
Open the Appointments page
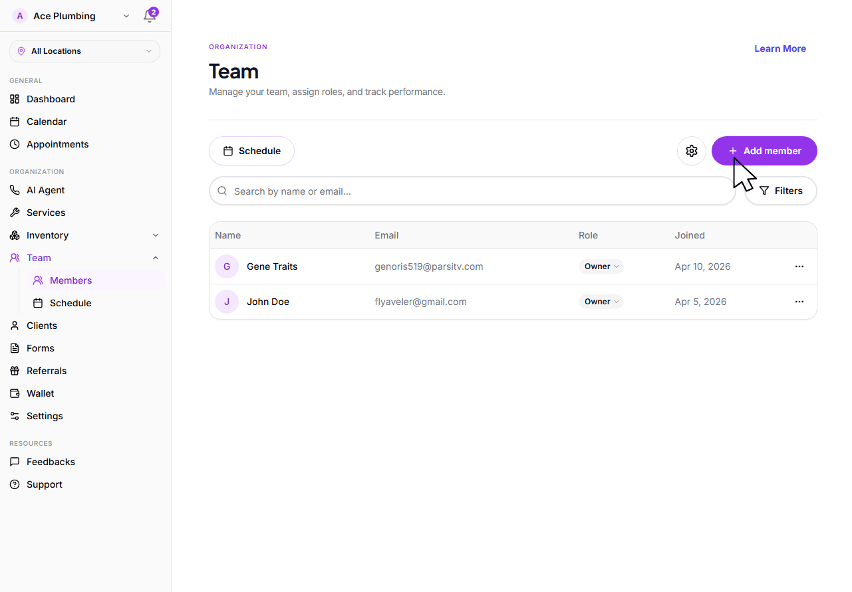click(57, 144)
